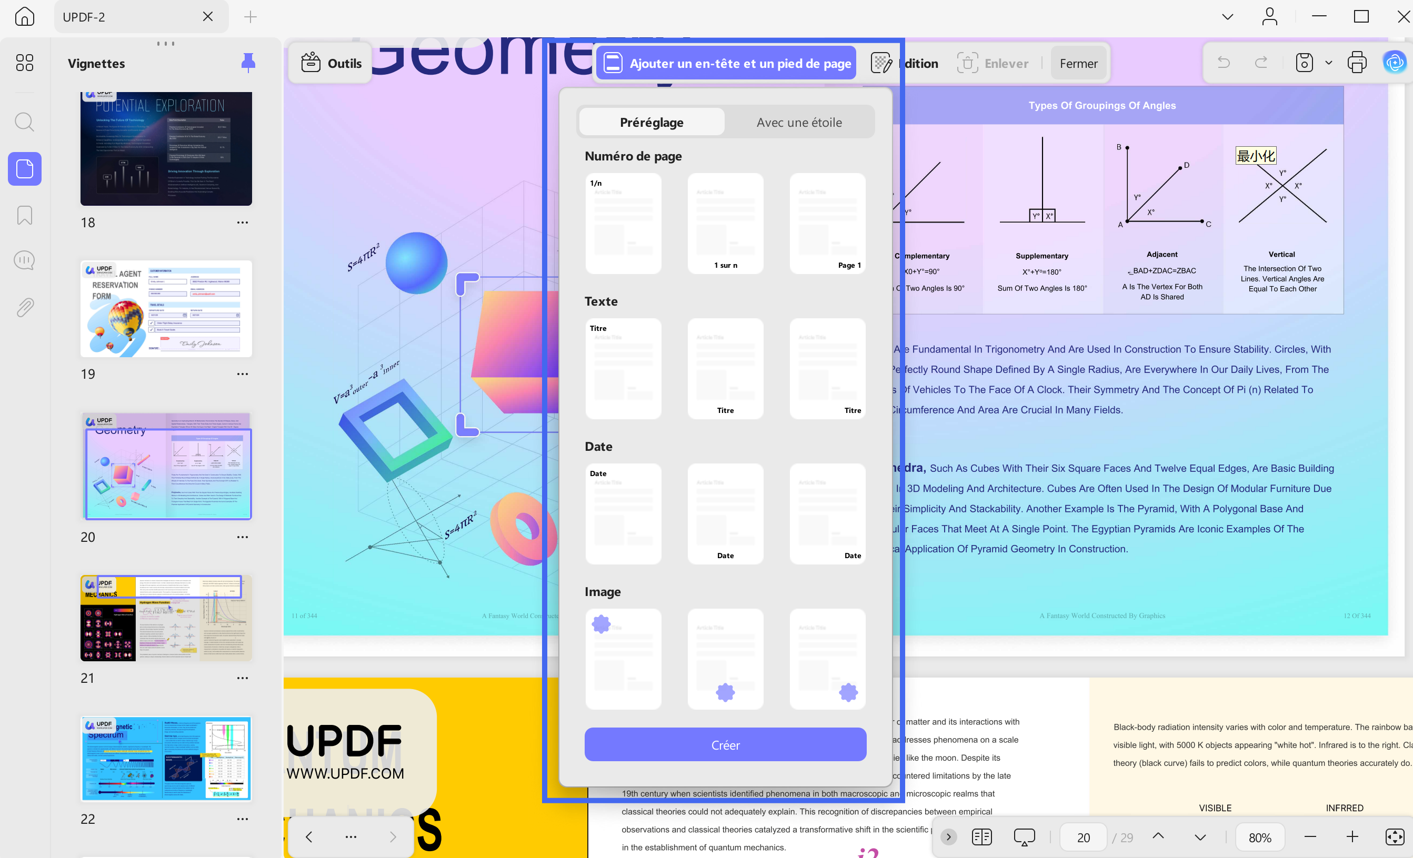
Task: Click the page number field showing 20
Action: [1083, 837]
